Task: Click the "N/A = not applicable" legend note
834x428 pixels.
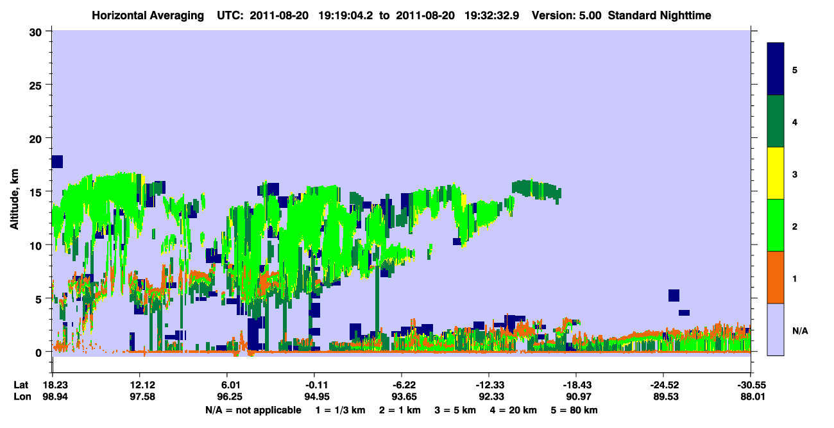Action: click(253, 410)
